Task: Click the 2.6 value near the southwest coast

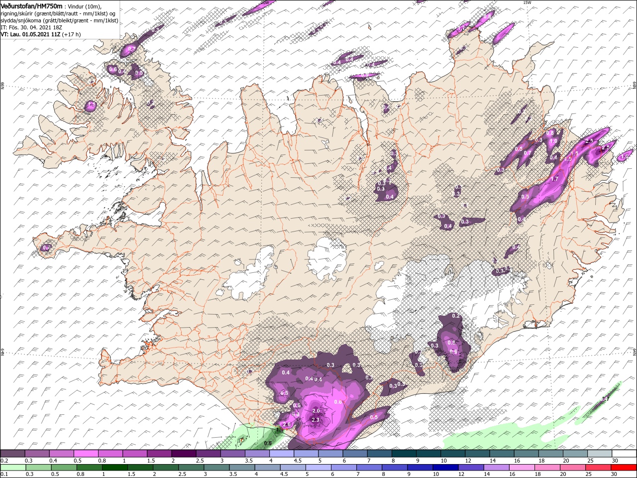Action: coord(287,425)
